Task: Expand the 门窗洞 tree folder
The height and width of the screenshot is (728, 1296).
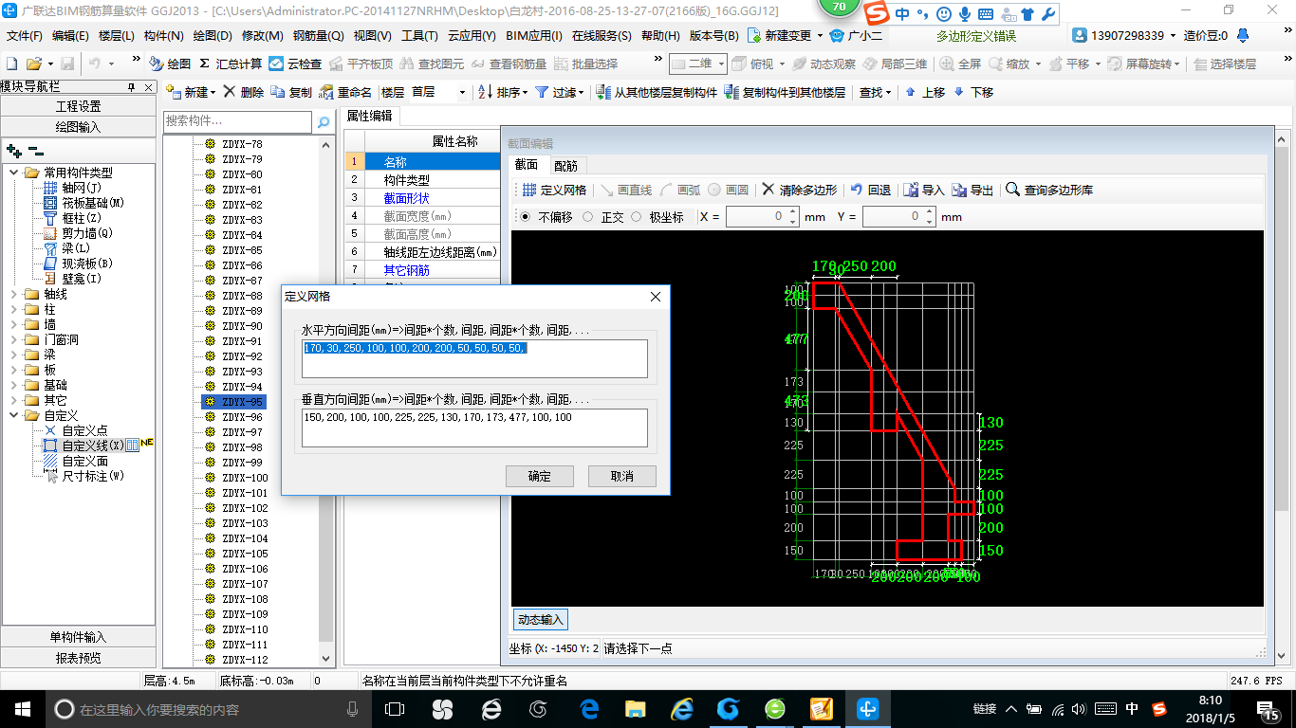Action: [x=13, y=339]
